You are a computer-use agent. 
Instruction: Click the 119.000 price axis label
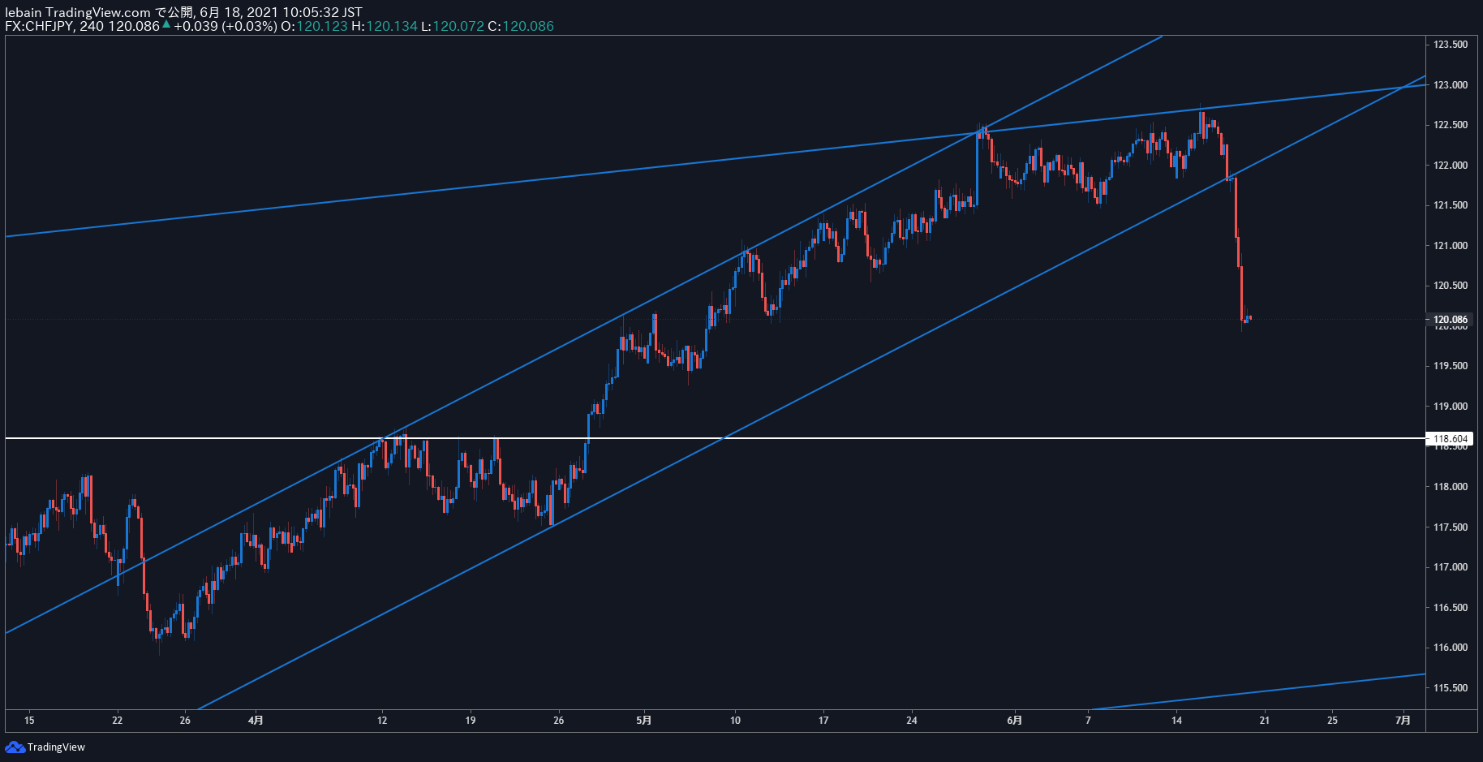[x=1451, y=407]
